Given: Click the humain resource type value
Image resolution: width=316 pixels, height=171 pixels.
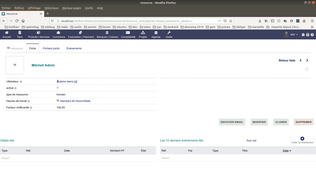Looking at the screenshot, I should coord(61,94).
